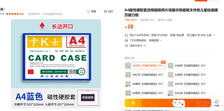
Task: Click the chevron next to shop name
Action: coord(5,9)
